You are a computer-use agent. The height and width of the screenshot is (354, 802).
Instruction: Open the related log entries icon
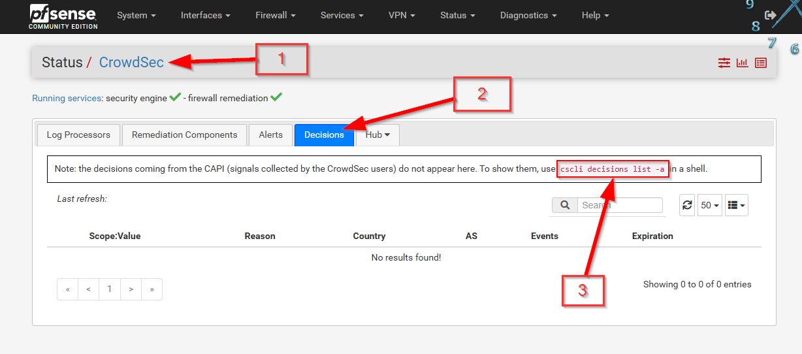coord(761,63)
